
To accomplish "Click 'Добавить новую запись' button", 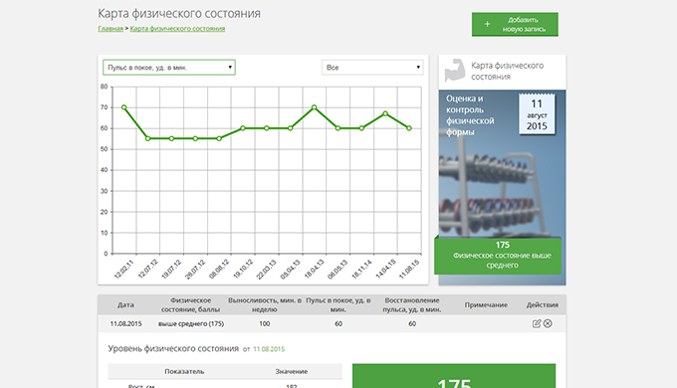I will coord(515,24).
